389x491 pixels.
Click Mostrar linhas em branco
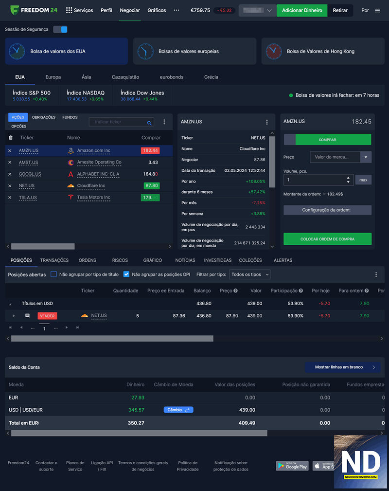343,367
